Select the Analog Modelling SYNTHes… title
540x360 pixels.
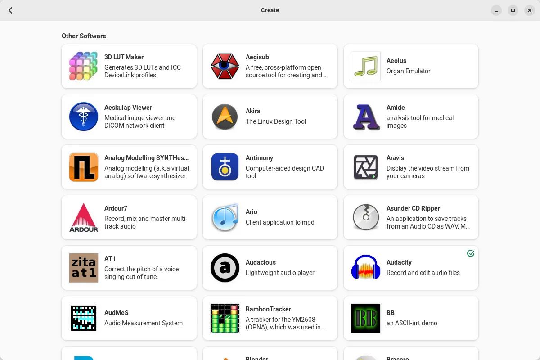click(147, 158)
